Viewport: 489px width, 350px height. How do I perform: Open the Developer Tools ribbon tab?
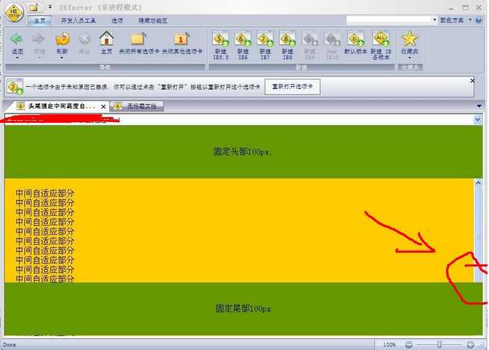click(x=78, y=20)
